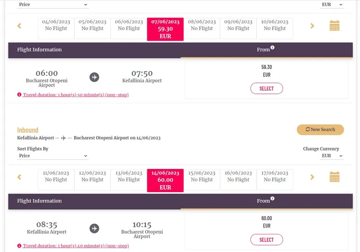Select the 14/06/2023 inbound date tab

pos(165,180)
